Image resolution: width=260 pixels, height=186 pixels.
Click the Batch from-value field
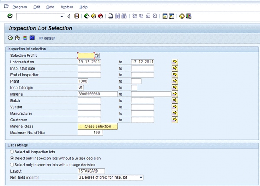tap(89, 100)
